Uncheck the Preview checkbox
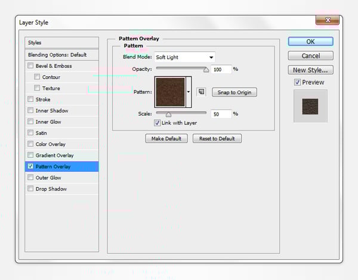 point(297,82)
